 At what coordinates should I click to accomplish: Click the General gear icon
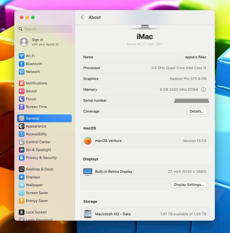22,118
